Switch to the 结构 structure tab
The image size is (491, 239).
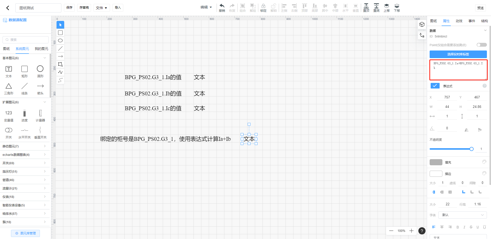(x=485, y=21)
